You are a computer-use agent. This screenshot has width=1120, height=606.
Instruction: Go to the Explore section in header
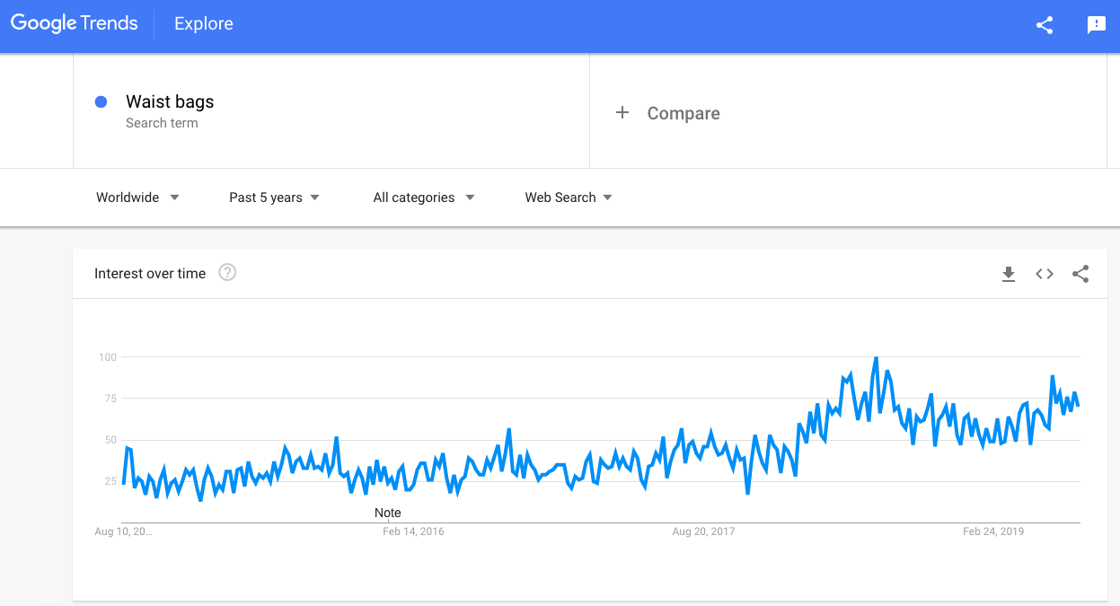(204, 24)
